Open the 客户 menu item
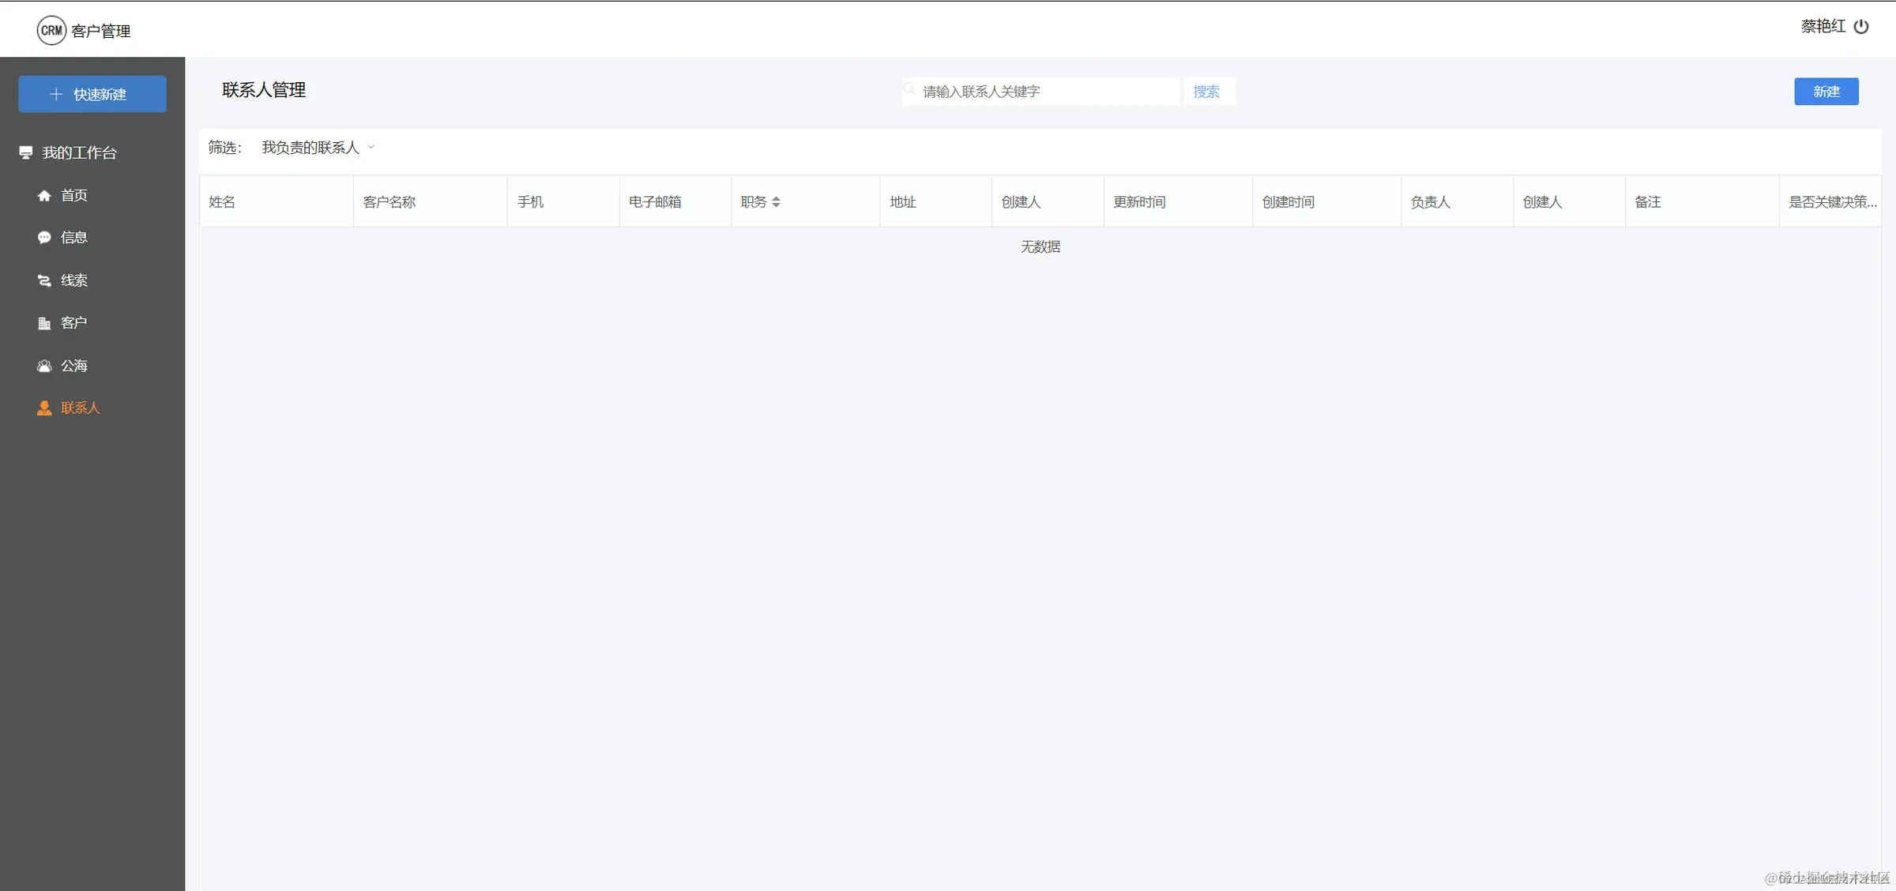The image size is (1896, 891). pos(73,323)
